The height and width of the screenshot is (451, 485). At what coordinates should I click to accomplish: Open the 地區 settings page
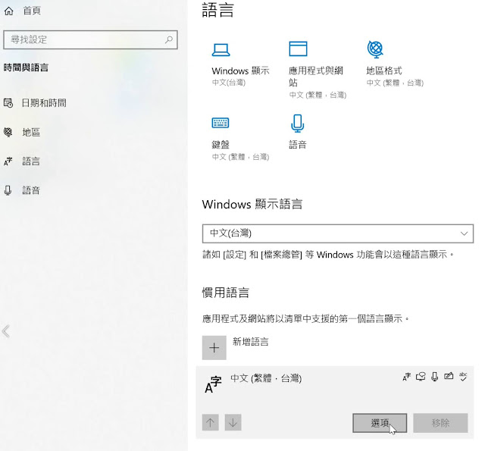click(31, 132)
